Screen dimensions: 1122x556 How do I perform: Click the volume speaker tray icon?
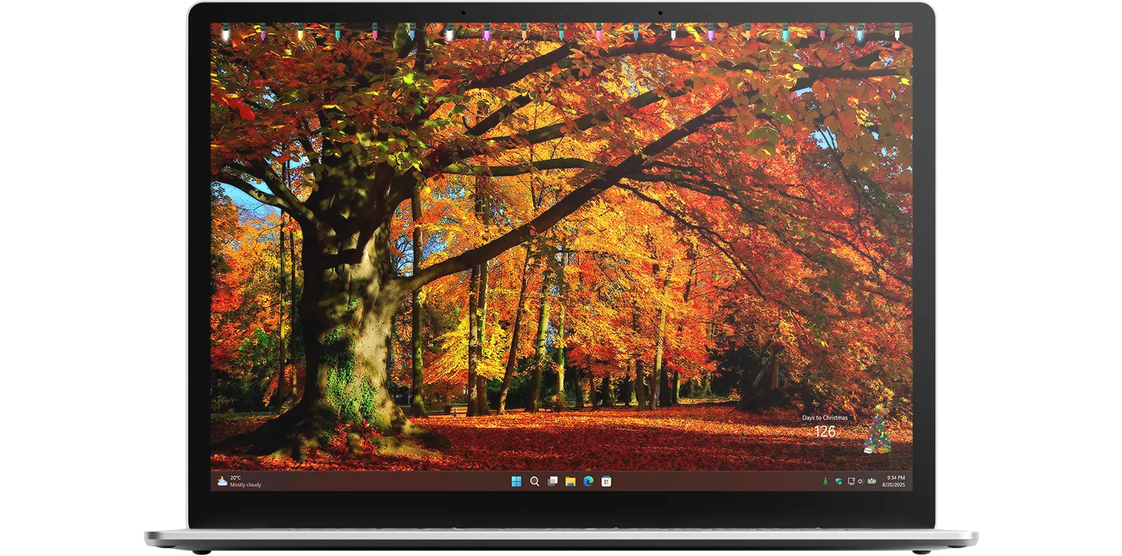(860, 481)
